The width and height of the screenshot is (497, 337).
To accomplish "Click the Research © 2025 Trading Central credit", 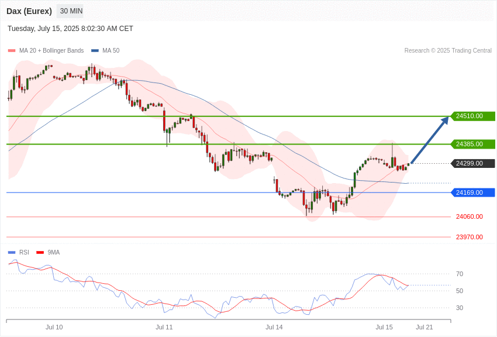I will coord(448,50).
